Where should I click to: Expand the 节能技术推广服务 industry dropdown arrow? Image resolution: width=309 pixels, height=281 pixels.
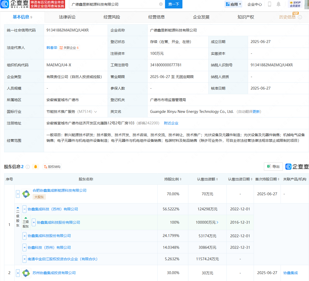point(96,112)
